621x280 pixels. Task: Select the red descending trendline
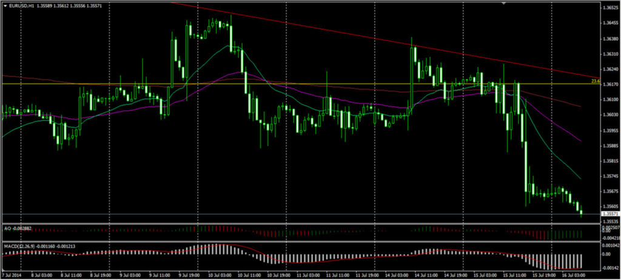[364, 36]
